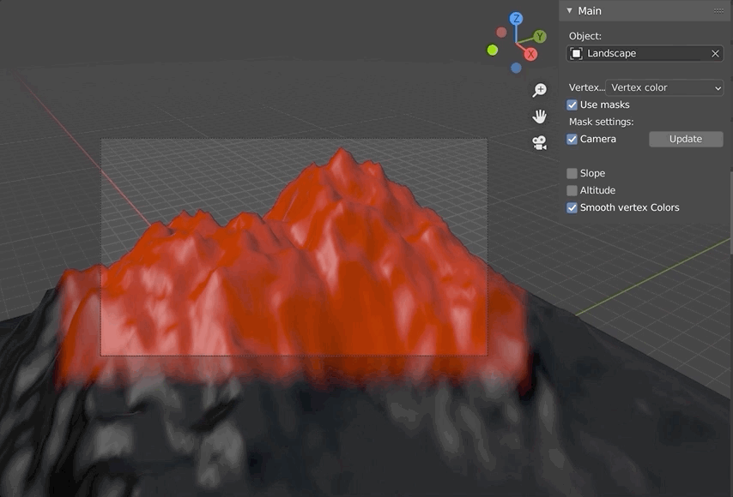Click the X axis on navigation gizmo
Screen dimensions: 733x497
(530, 53)
